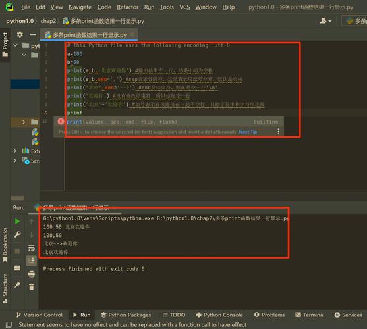Collapse the python1.0 project root folder

click(15, 45)
